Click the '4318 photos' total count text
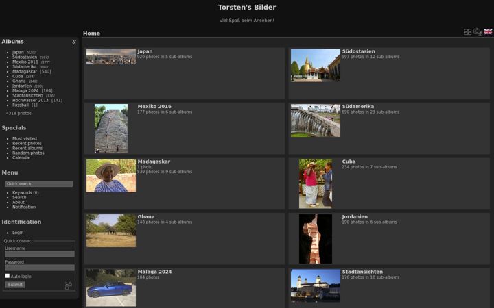 [19, 113]
